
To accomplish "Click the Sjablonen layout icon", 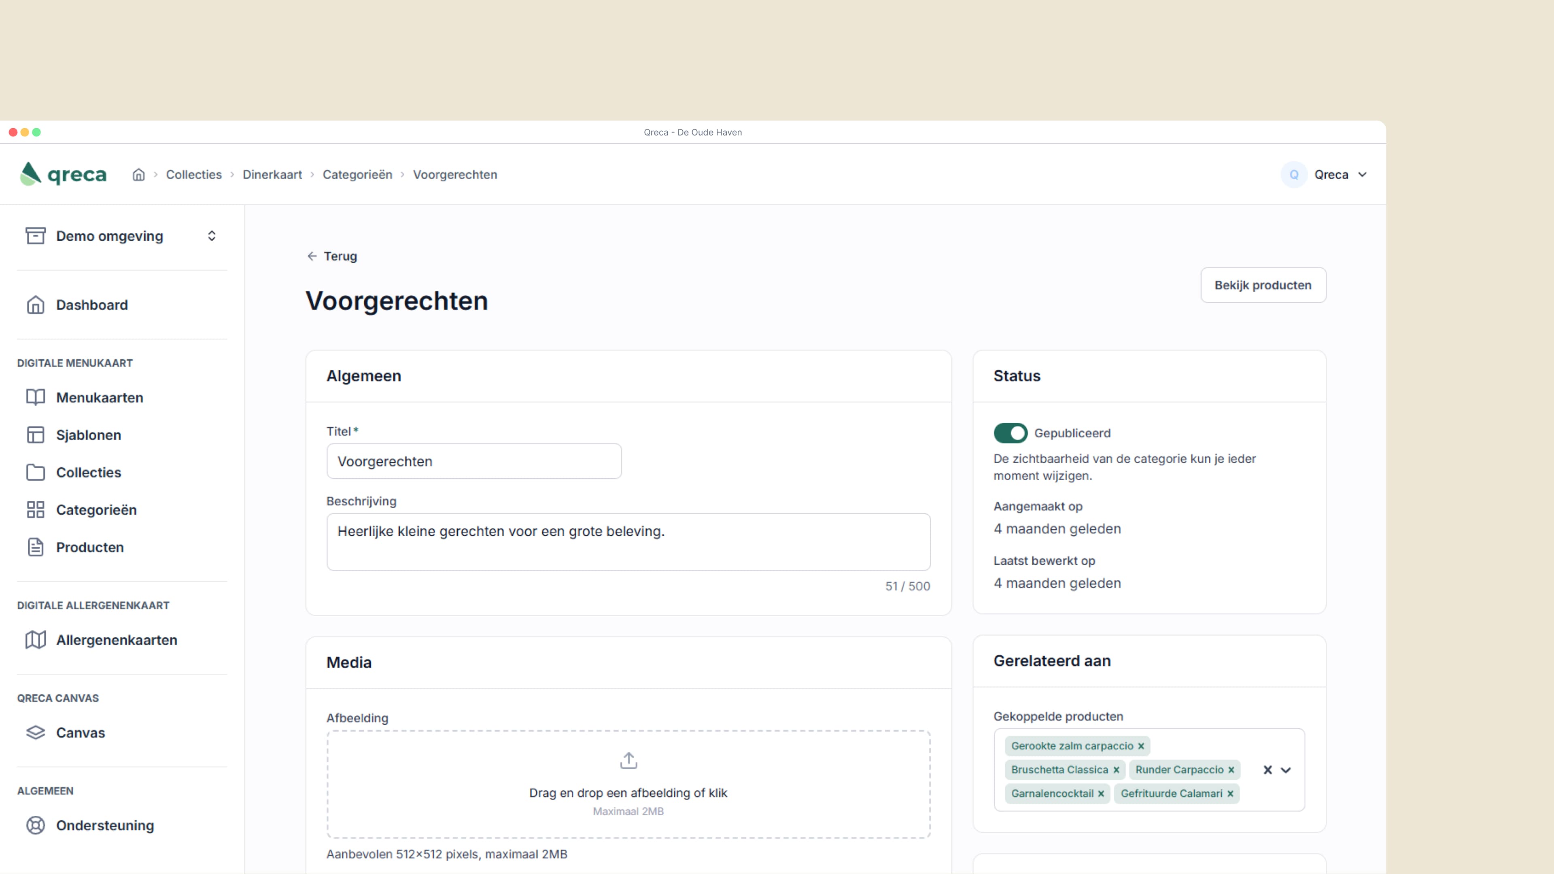I will (36, 435).
